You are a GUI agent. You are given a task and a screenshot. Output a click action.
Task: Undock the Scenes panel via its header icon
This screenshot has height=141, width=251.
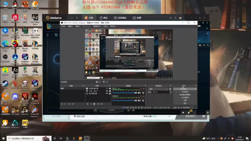pos(83,86)
